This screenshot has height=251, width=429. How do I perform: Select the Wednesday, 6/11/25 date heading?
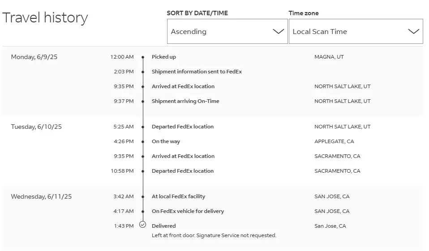pos(41,196)
